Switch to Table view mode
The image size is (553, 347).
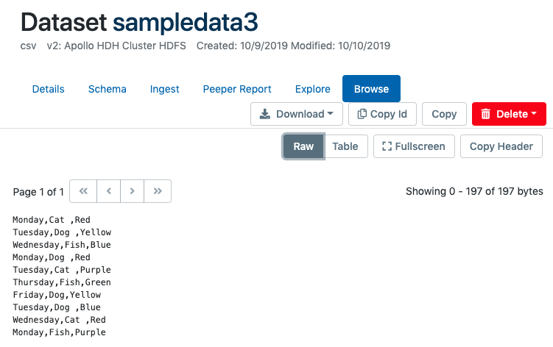[x=345, y=146]
